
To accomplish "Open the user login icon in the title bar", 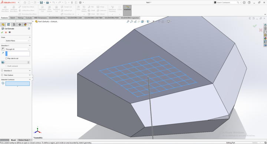I will pyautogui.click(x=244, y=2).
